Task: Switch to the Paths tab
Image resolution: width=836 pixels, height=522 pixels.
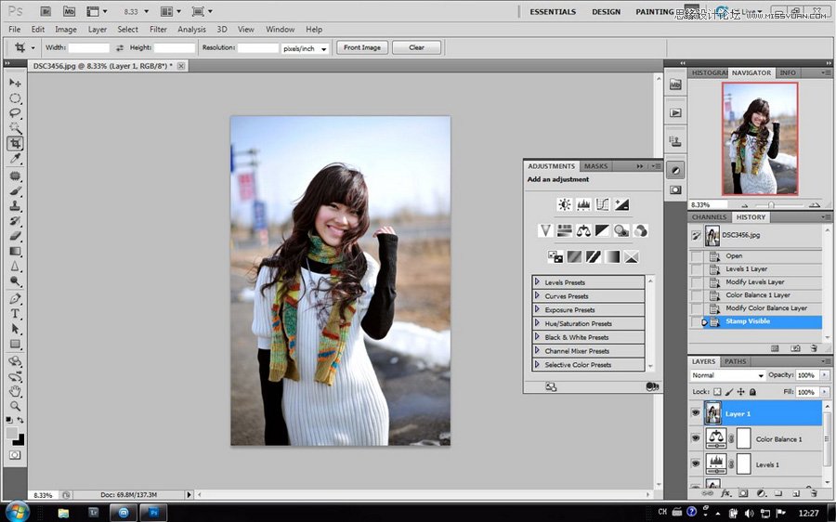Action: pyautogui.click(x=736, y=361)
